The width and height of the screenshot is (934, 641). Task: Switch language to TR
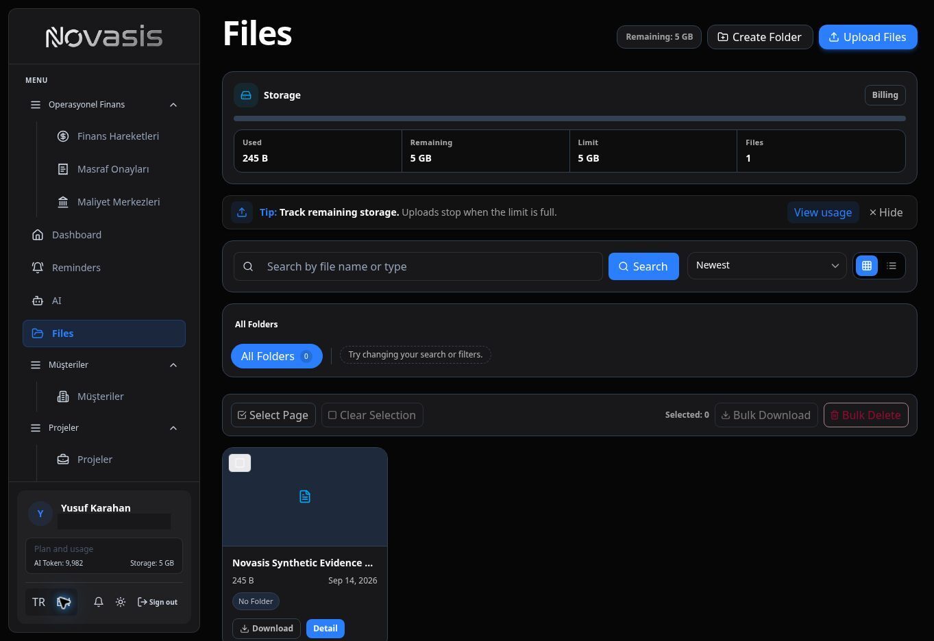pos(38,602)
